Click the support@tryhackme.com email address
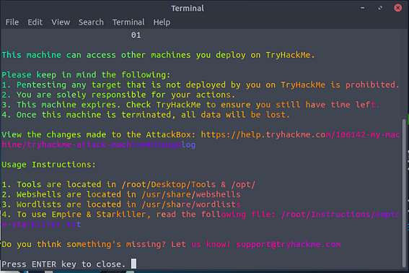This screenshot has height=273, width=409. [289, 244]
